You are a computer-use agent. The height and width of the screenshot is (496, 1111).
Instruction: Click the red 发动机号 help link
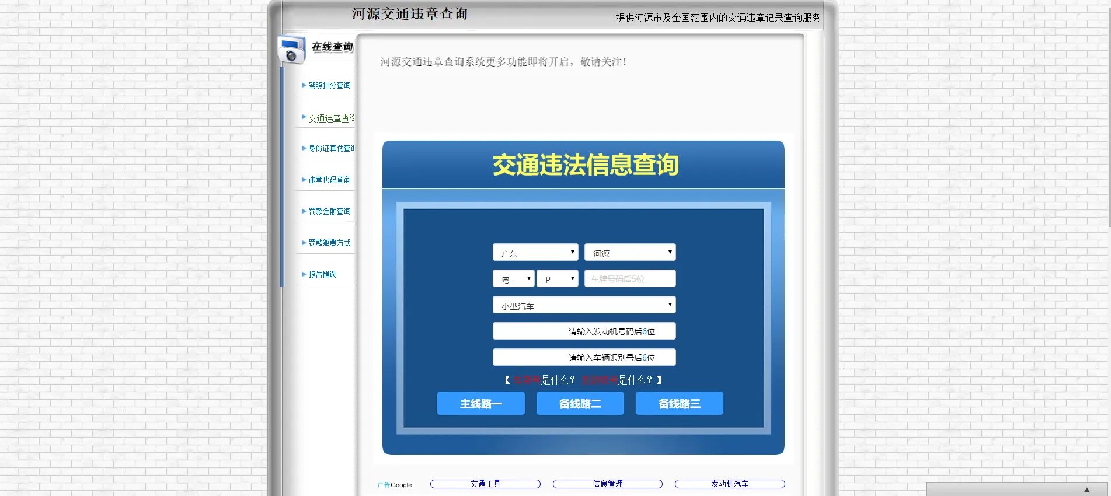(x=600, y=380)
